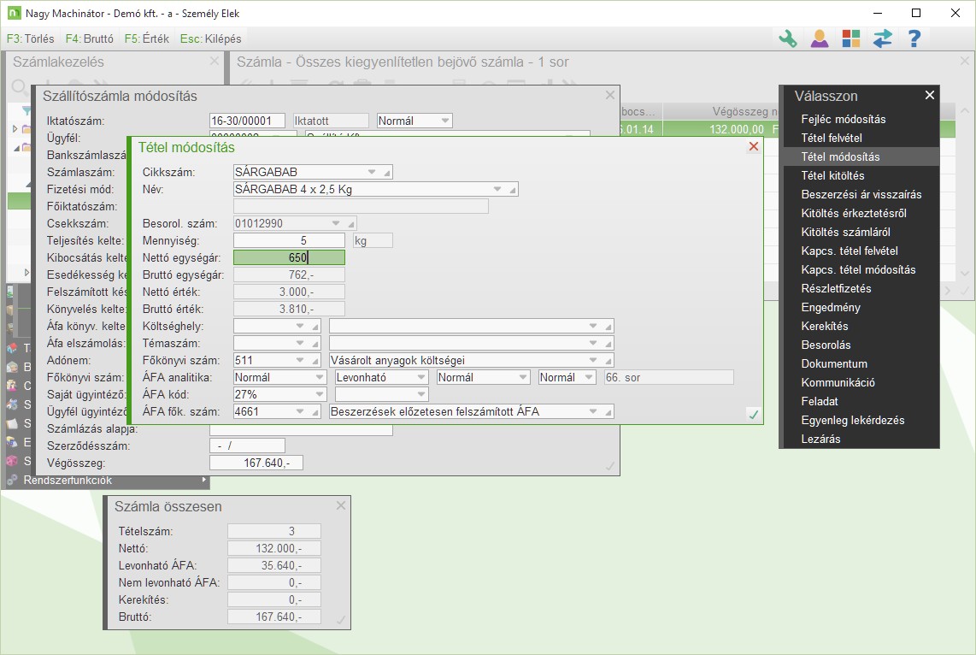
Task: Close the Számla összesen panel
Action: click(341, 506)
